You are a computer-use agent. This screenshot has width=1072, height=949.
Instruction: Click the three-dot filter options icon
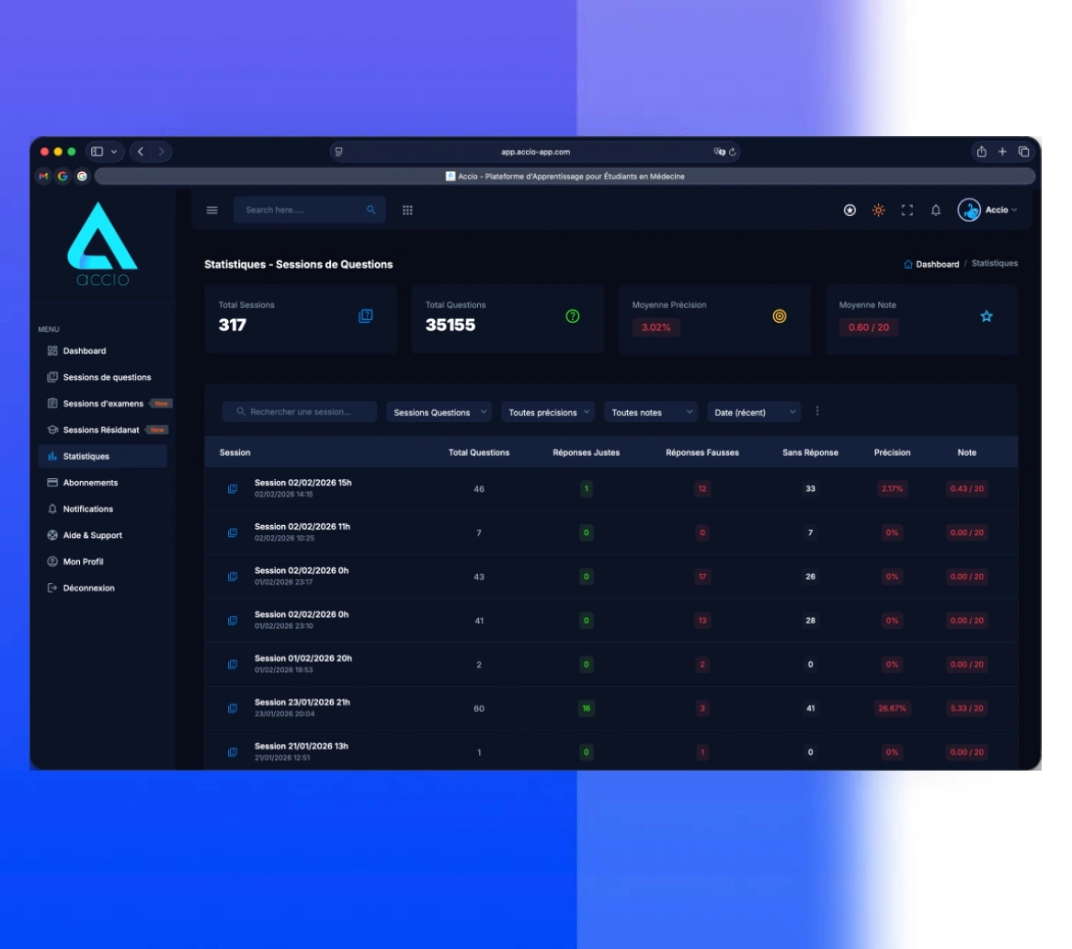(x=817, y=412)
